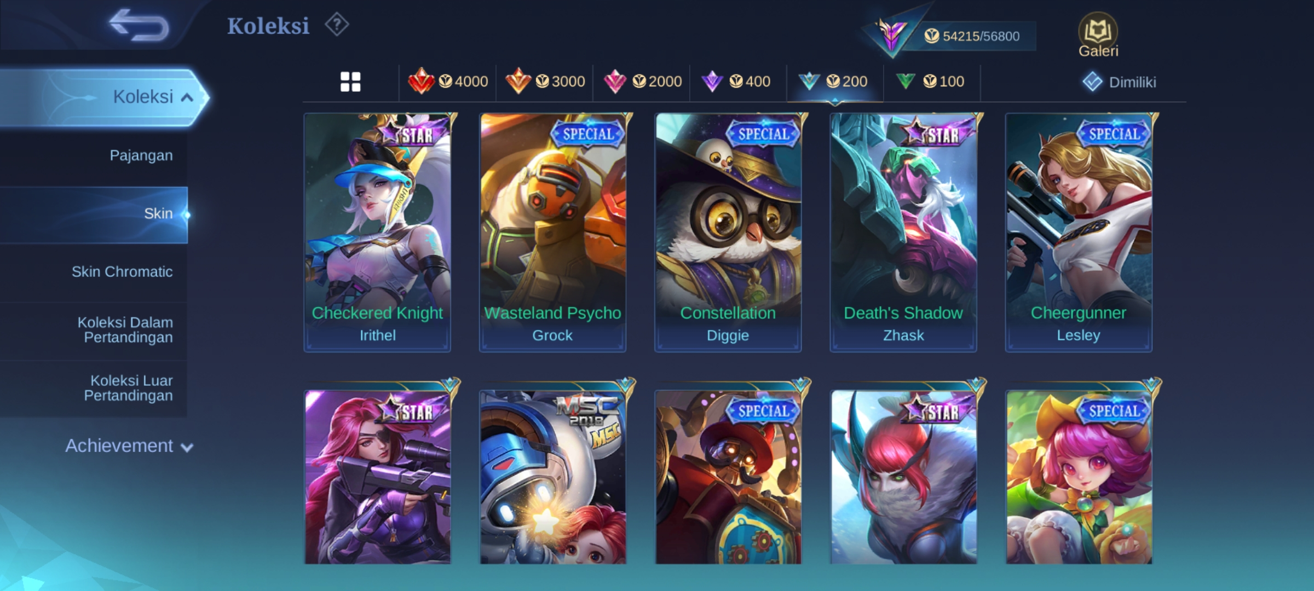Filter by red 4000-point gem tier

448,82
